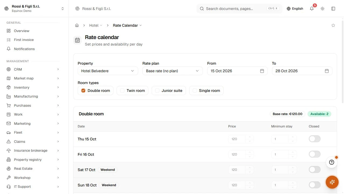This screenshot has width=344, height=194.
Task: Open the Hotel breadcrumb dropdown
Action: [96, 25]
